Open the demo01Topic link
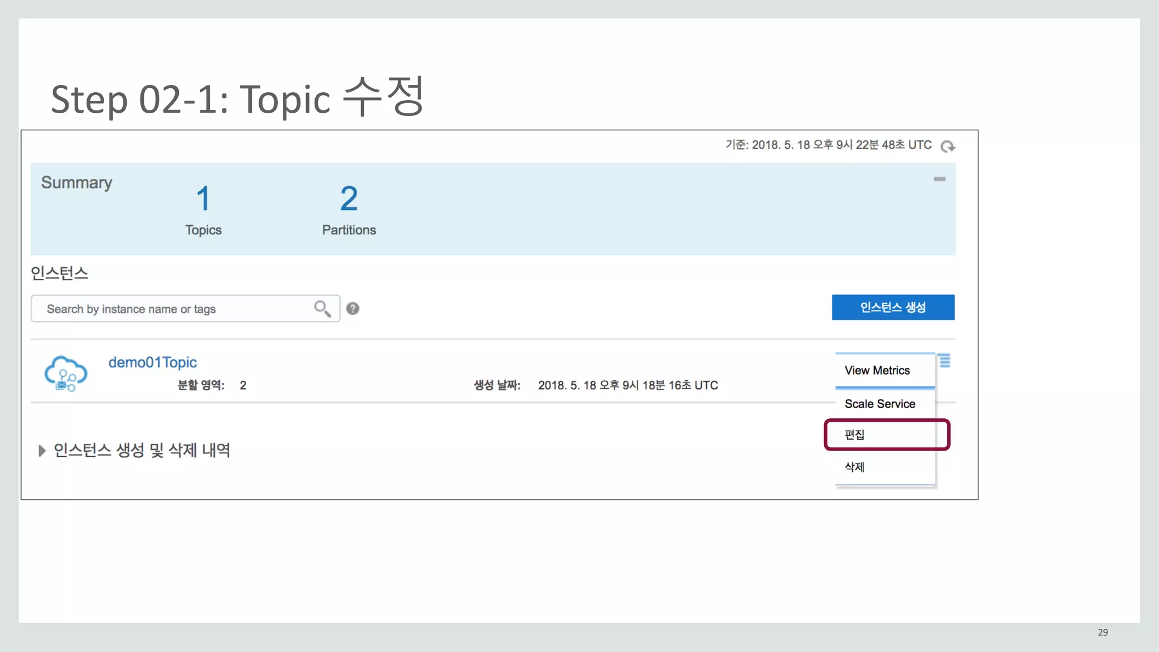1159x652 pixels. click(152, 362)
